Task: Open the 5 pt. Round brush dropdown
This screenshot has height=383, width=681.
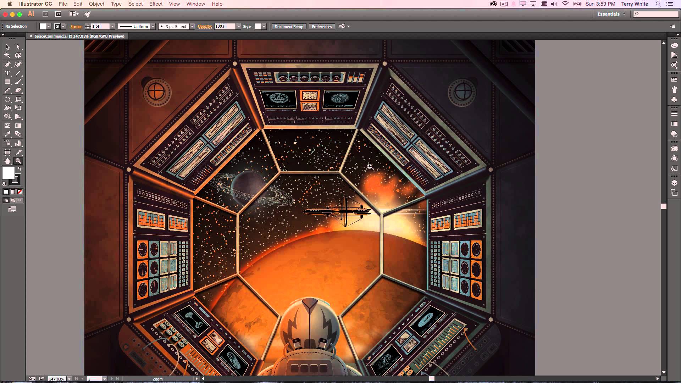Action: coord(192,26)
